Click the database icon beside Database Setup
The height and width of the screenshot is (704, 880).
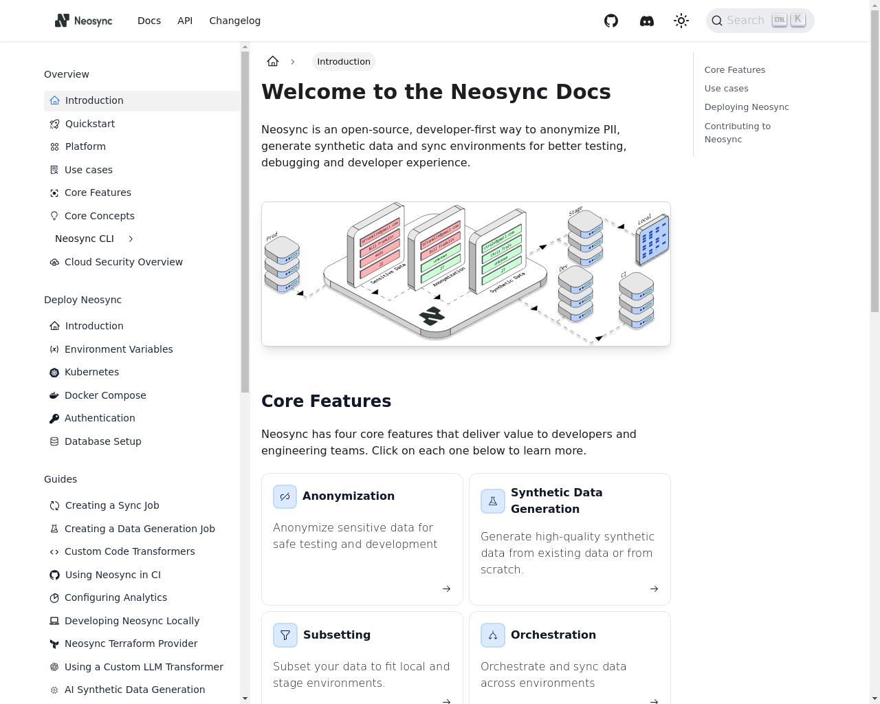tap(54, 441)
